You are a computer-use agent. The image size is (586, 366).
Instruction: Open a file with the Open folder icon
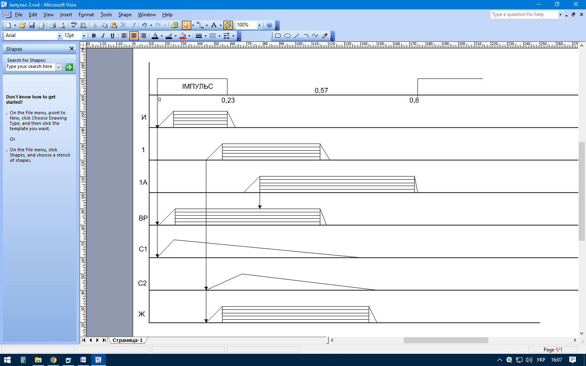click(x=22, y=25)
